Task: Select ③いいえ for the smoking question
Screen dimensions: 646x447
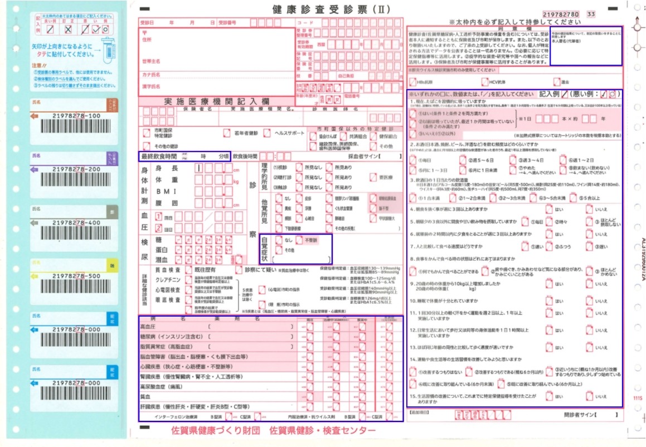Action: [x=412, y=134]
